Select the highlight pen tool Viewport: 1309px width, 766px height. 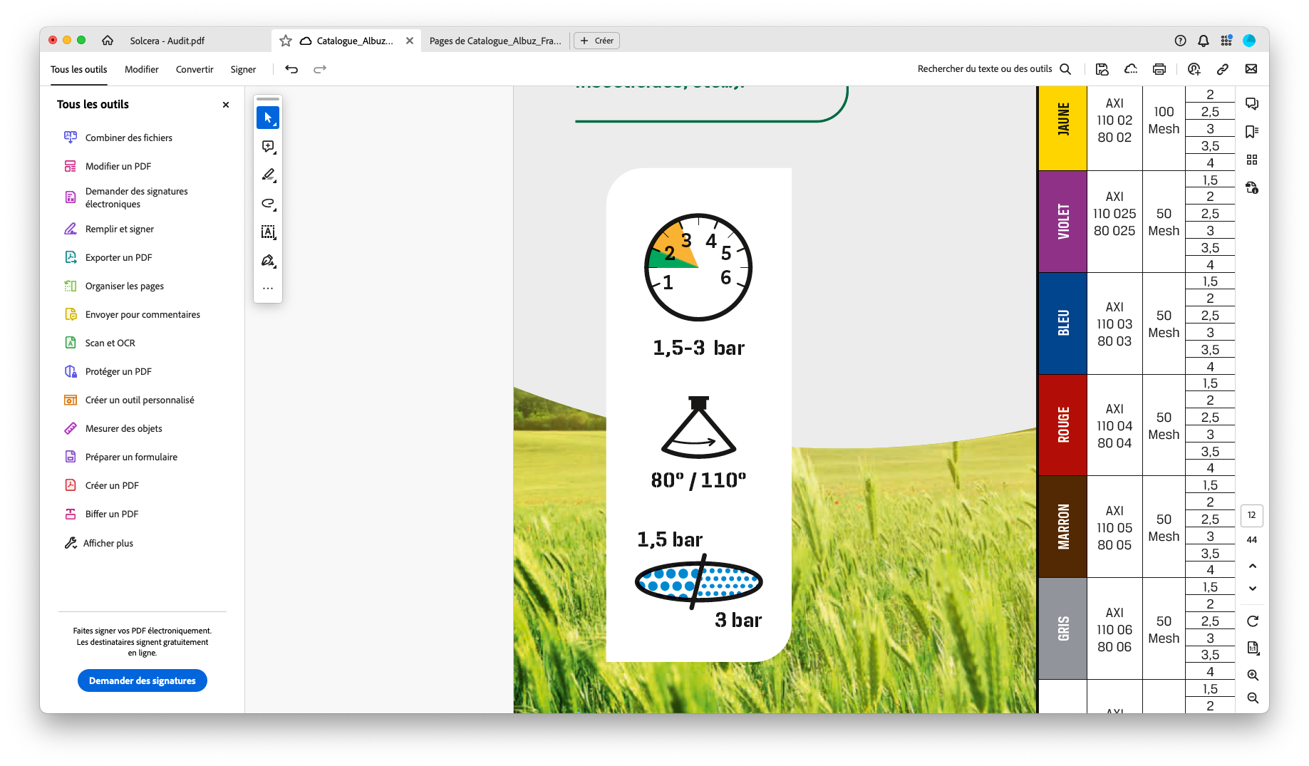coord(268,175)
